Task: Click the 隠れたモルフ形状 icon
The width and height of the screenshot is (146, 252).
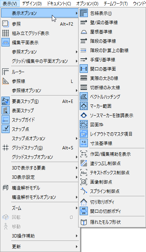Action: pos(84,222)
